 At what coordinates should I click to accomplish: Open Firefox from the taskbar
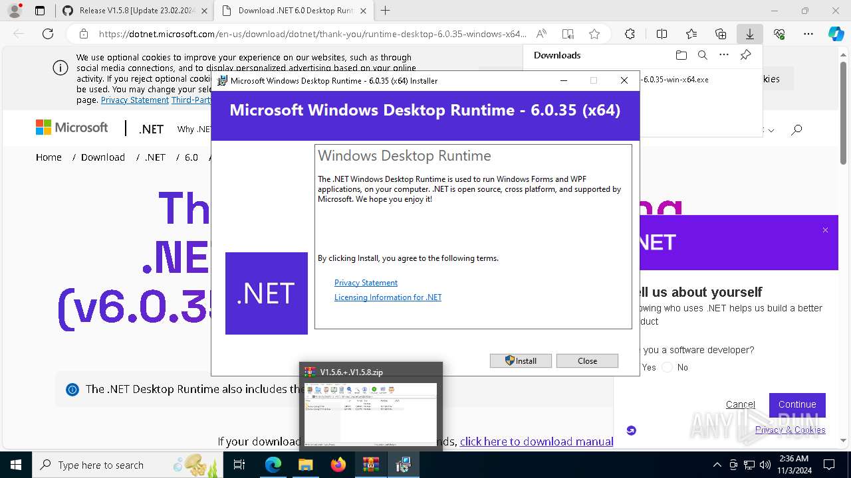click(338, 465)
